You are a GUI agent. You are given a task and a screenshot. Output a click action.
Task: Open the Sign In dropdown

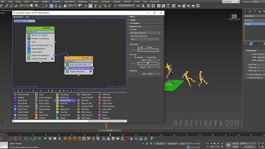click(x=231, y=2)
